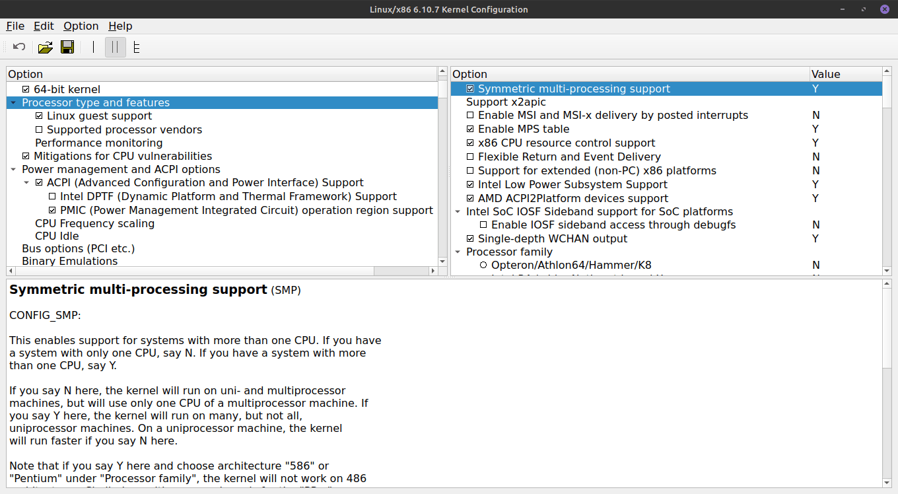Click the Symmetric multi-processing support help heading
Viewport: 898px width, 494px height.
pyautogui.click(x=138, y=290)
